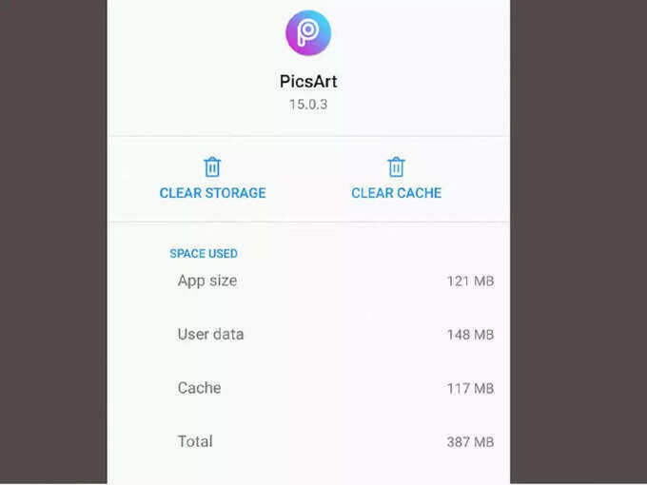This screenshot has width=647, height=485.
Task: Select the Cache row label
Action: pyautogui.click(x=199, y=388)
